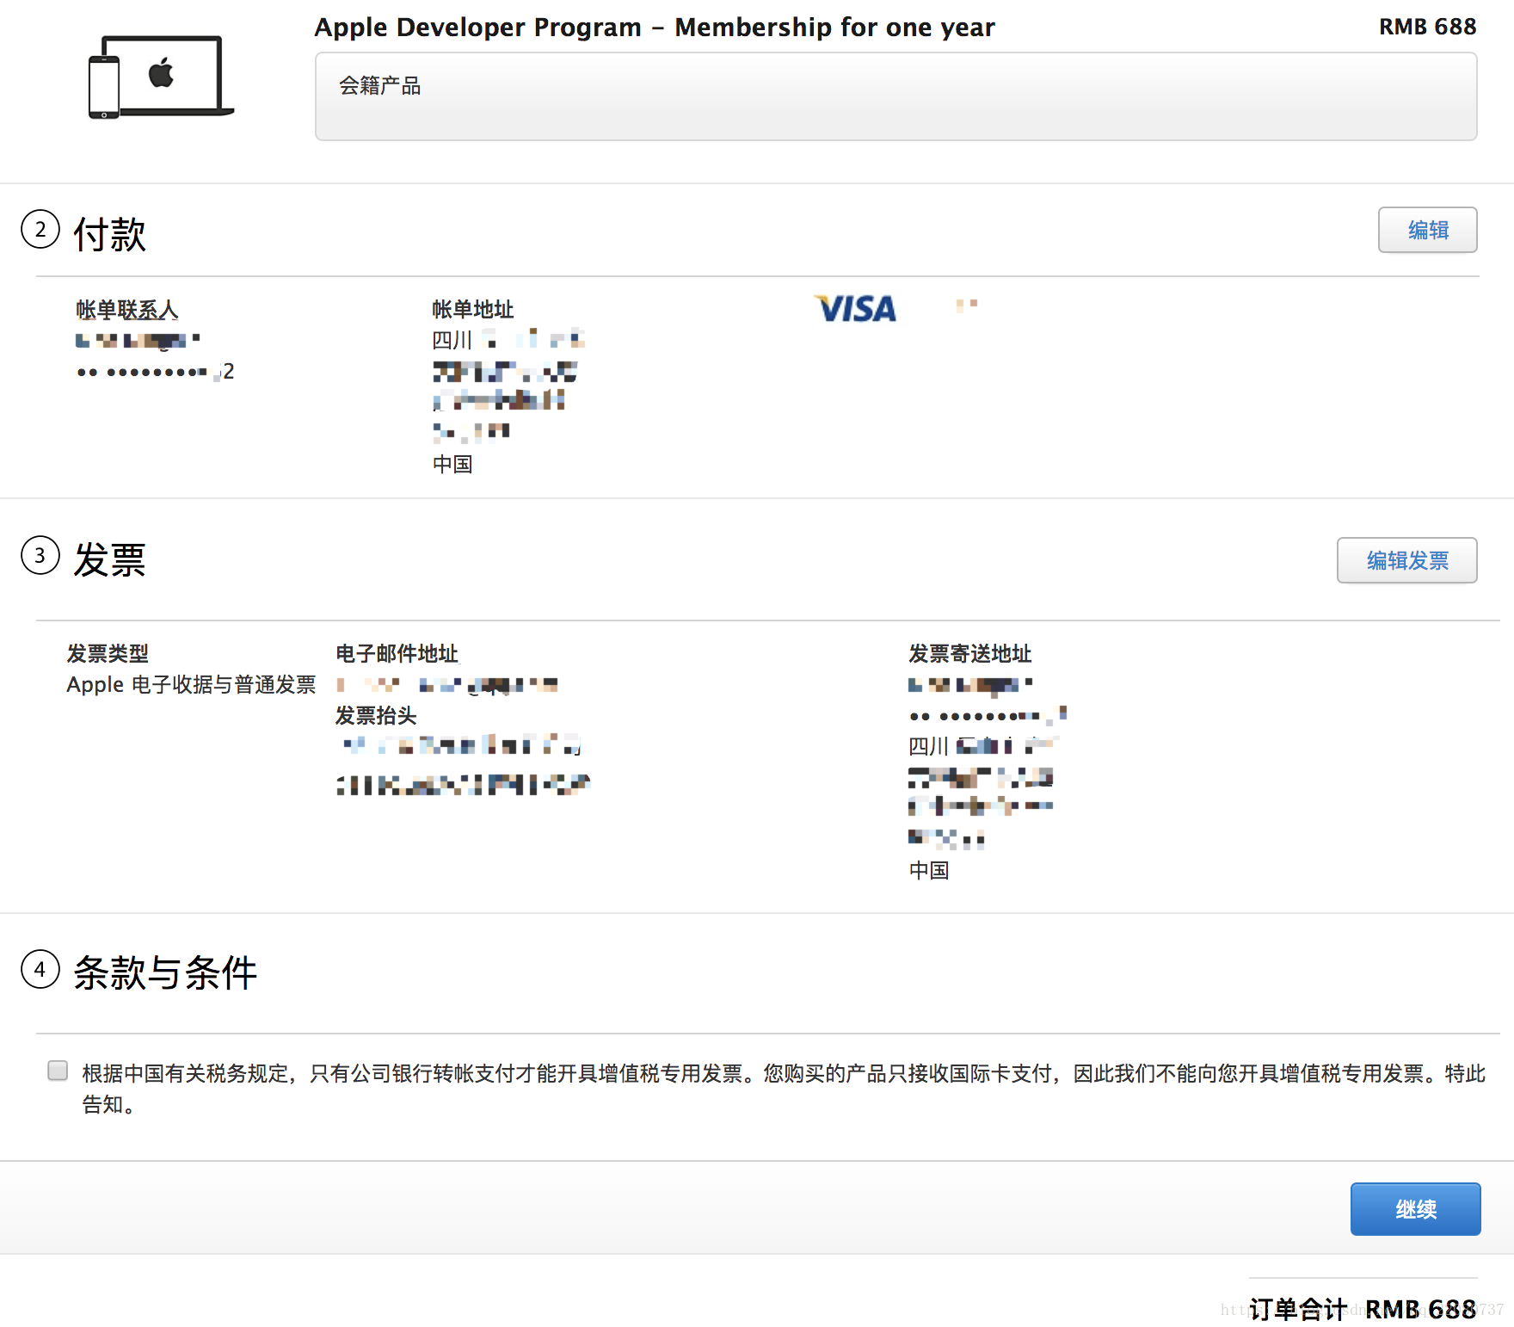Click the 发票 section heading
This screenshot has width=1514, height=1327.
click(x=109, y=559)
